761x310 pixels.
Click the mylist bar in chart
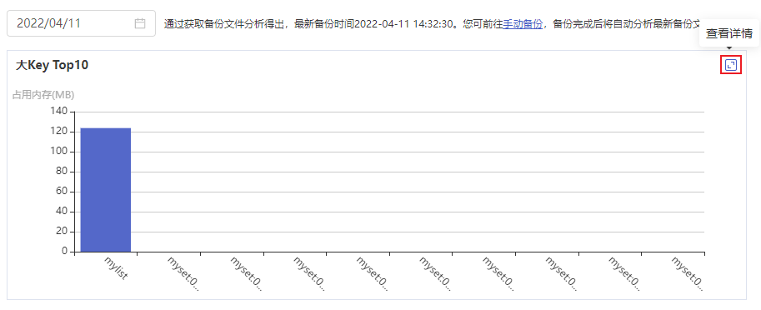pos(106,190)
